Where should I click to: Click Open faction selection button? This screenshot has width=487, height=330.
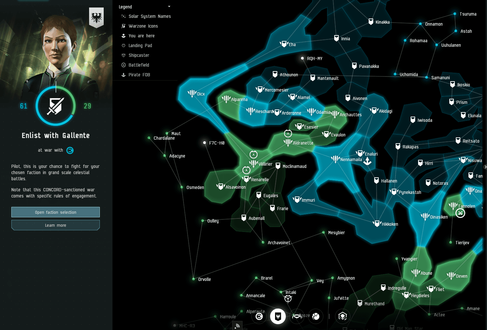pyautogui.click(x=56, y=212)
